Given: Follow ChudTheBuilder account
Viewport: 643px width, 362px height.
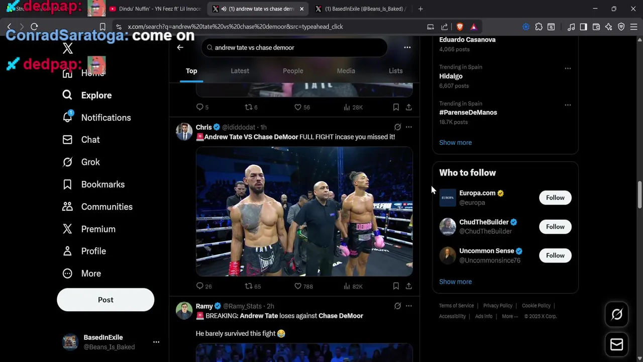Looking at the screenshot, I should (555, 227).
